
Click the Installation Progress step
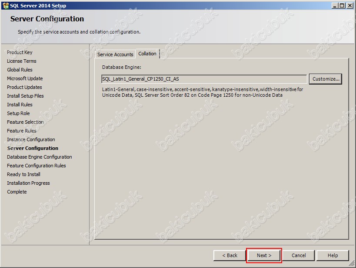(28, 183)
